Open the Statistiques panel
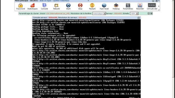 click(33, 7)
